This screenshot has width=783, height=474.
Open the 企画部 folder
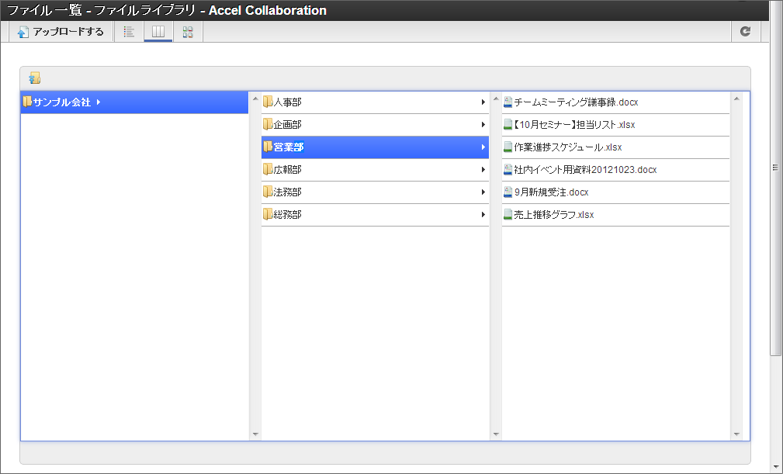click(x=375, y=125)
